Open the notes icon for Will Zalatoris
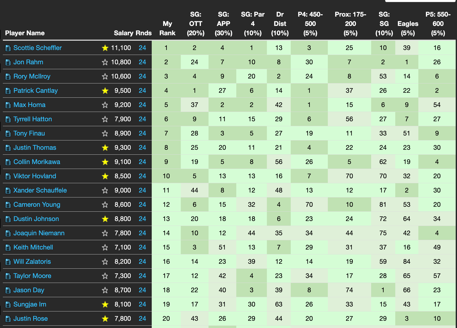The width and height of the screenshot is (457, 328). pos(8,261)
